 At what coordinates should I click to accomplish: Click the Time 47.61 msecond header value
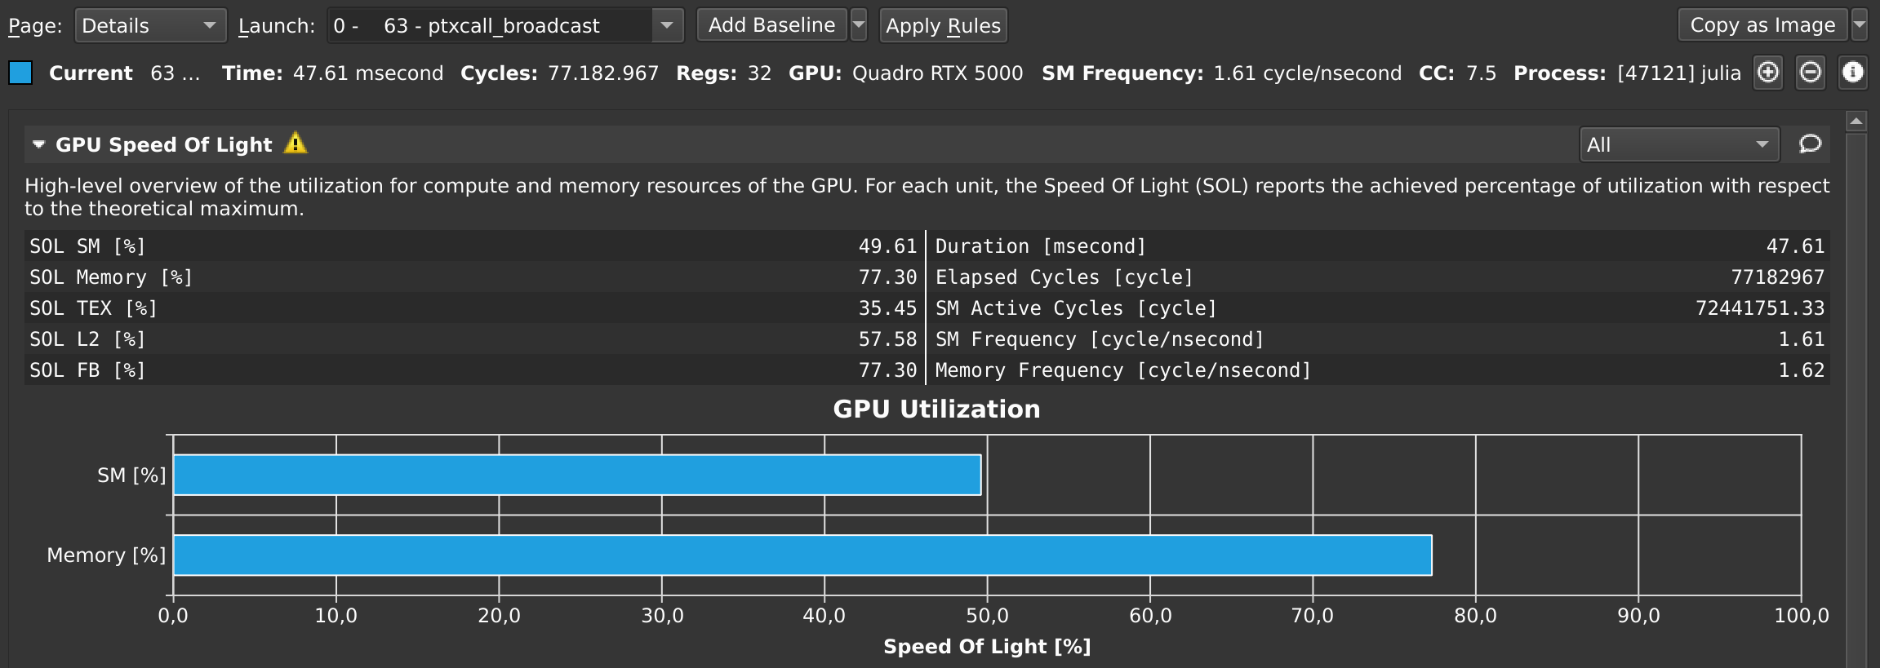pos(332,73)
